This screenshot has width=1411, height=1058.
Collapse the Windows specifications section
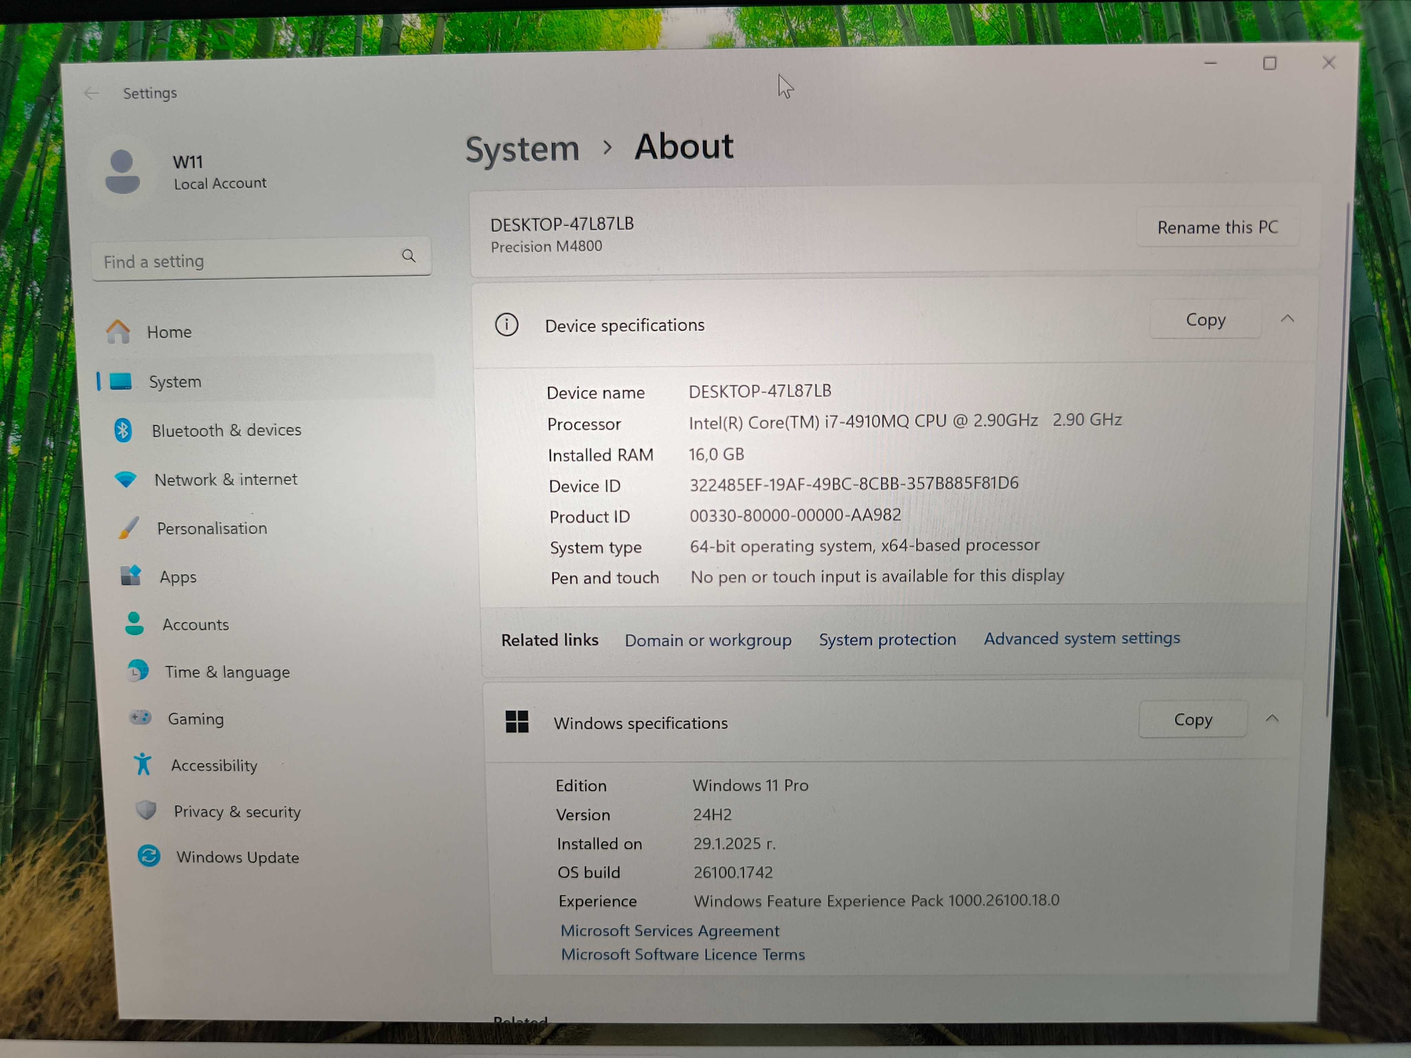(1272, 718)
